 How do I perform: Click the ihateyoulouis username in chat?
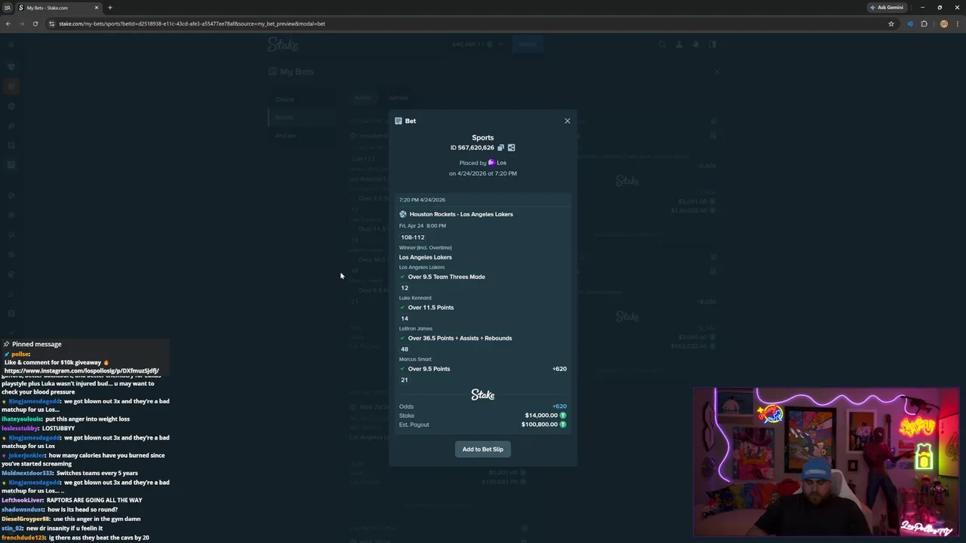(x=22, y=419)
